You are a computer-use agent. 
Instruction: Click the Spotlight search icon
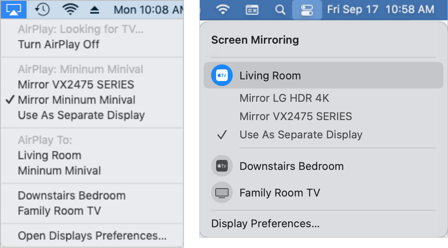(x=280, y=9)
